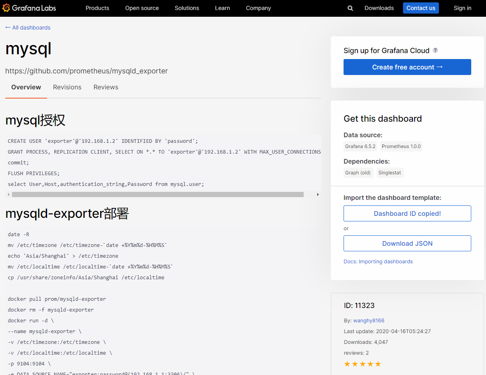Click the Downloads: 4,047 text
The image size is (486, 375).
pyautogui.click(x=366, y=342)
